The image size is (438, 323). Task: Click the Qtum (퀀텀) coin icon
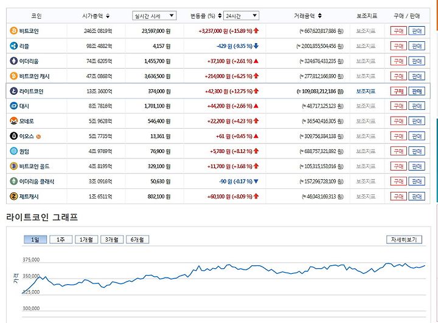13,151
